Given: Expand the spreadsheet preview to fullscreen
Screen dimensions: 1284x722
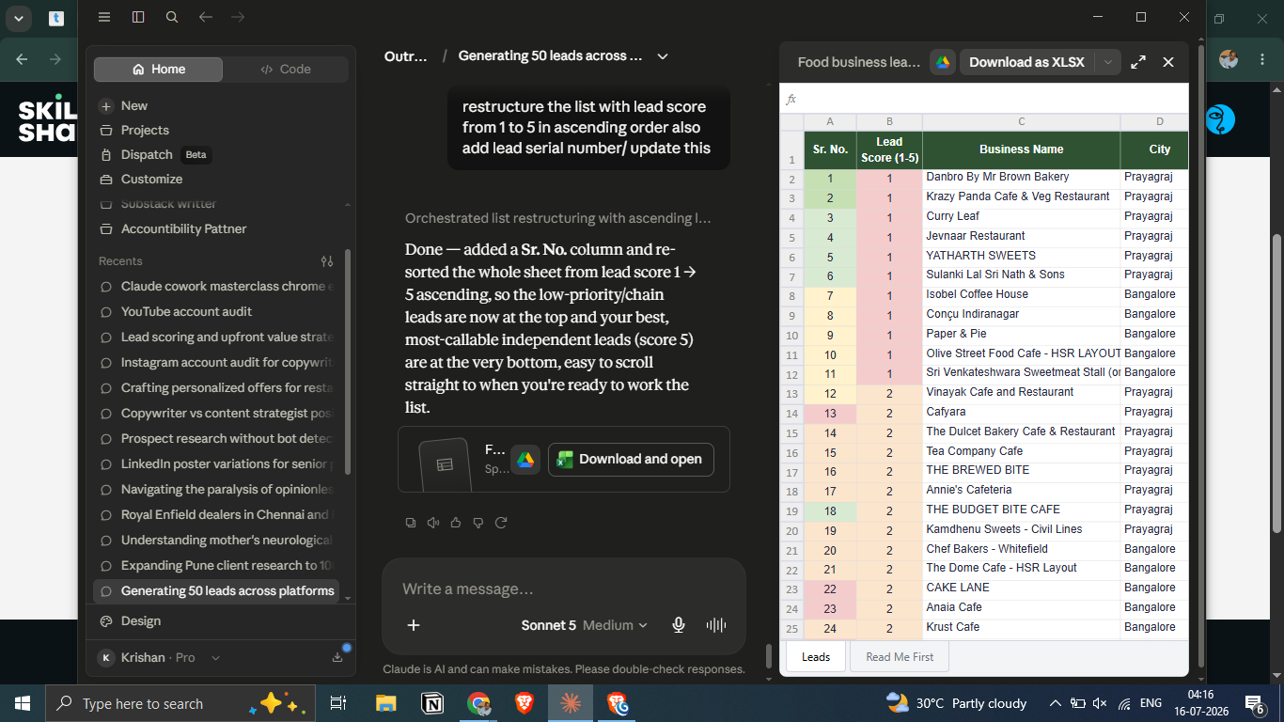Looking at the screenshot, I should (x=1138, y=62).
